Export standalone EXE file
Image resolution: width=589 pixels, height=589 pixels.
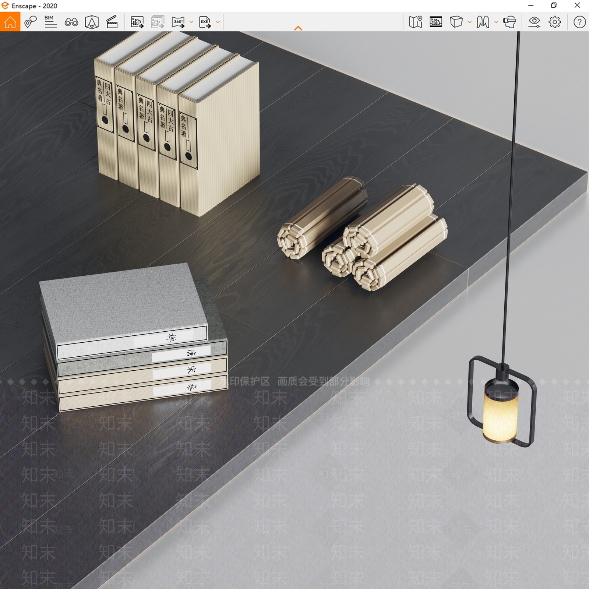[205, 22]
